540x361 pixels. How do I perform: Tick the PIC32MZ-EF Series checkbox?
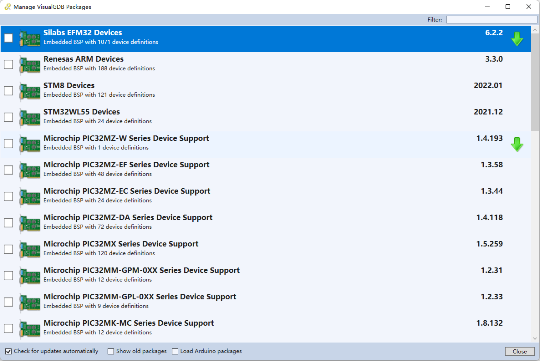click(8, 170)
